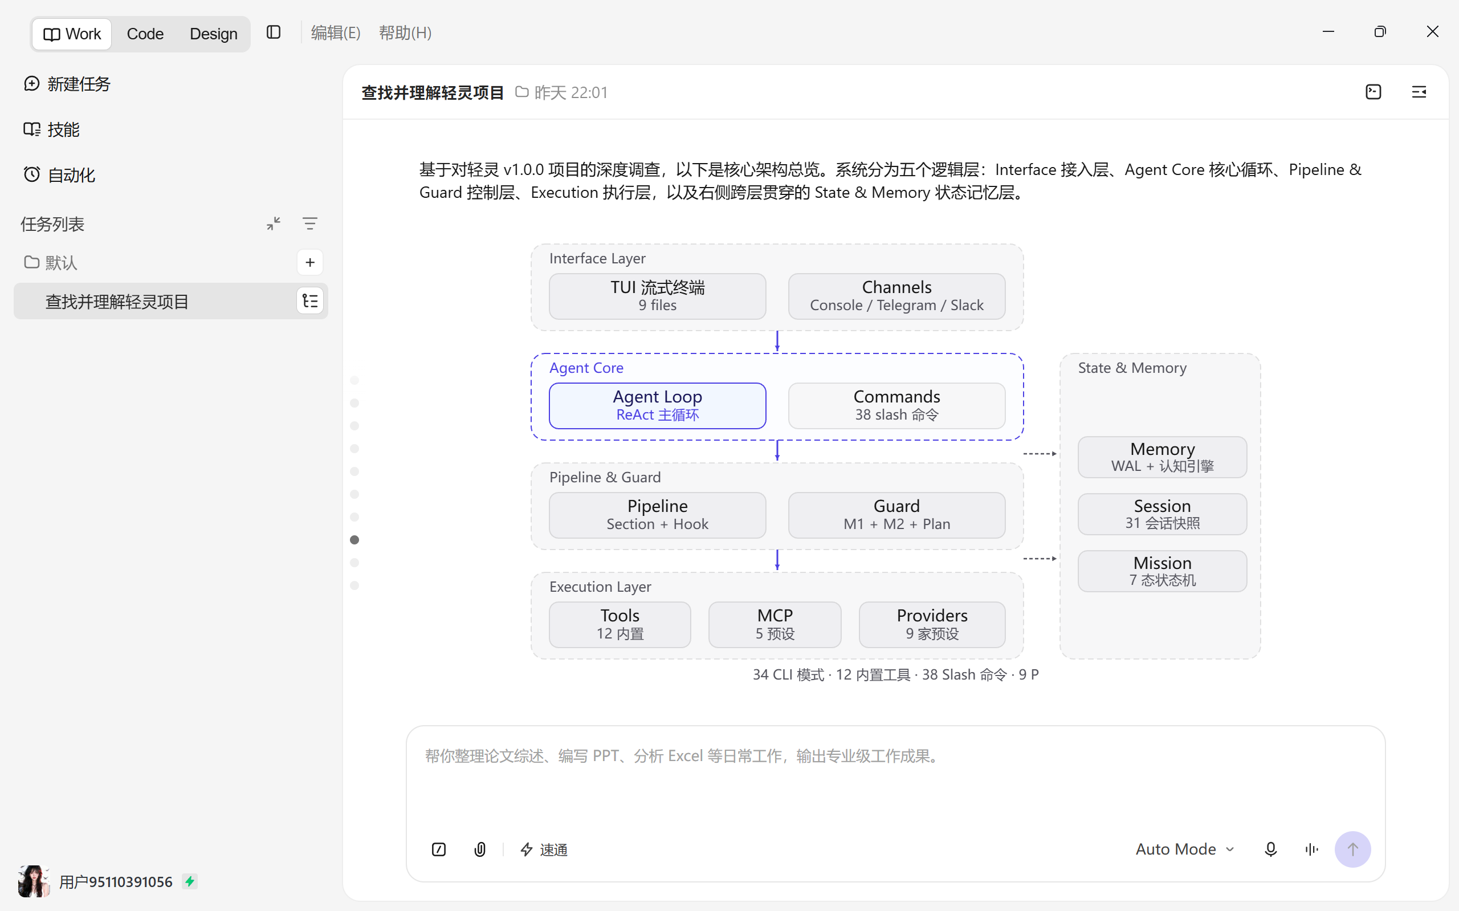Click the Commands 38 slash node

(x=896, y=405)
